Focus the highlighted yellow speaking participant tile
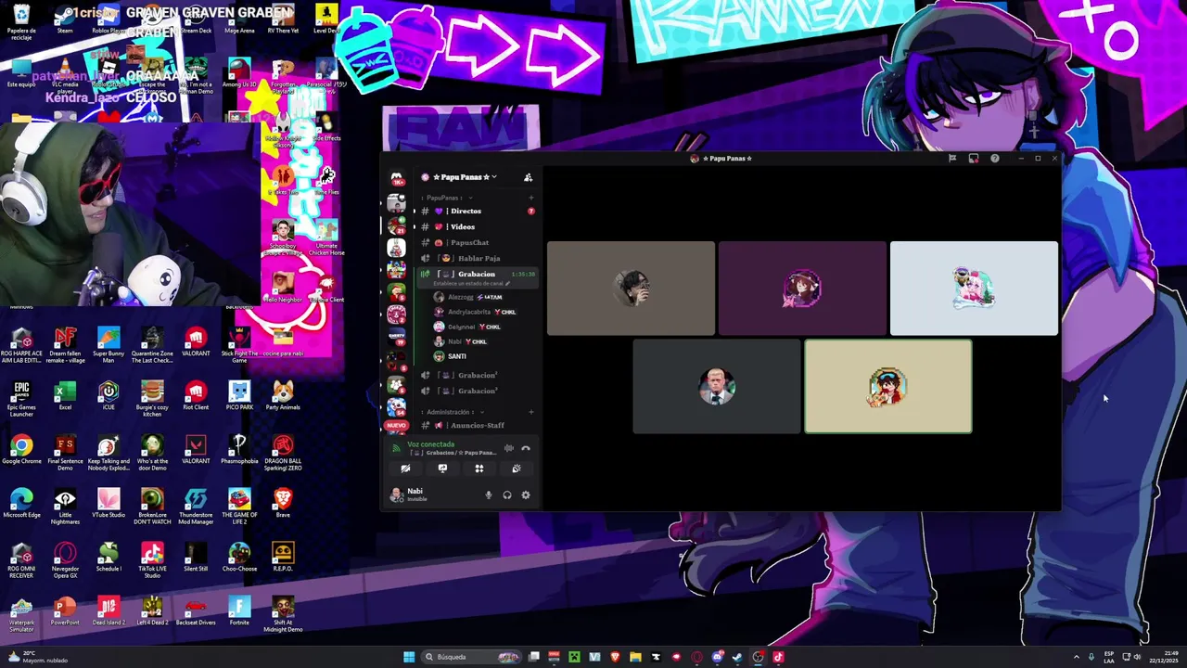This screenshot has width=1187, height=668. click(x=888, y=386)
